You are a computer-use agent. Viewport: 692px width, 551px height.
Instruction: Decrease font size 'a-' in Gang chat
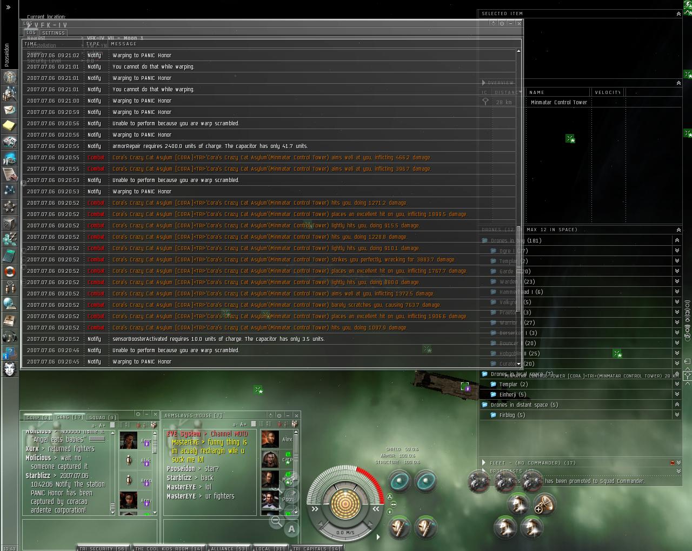[94, 425]
